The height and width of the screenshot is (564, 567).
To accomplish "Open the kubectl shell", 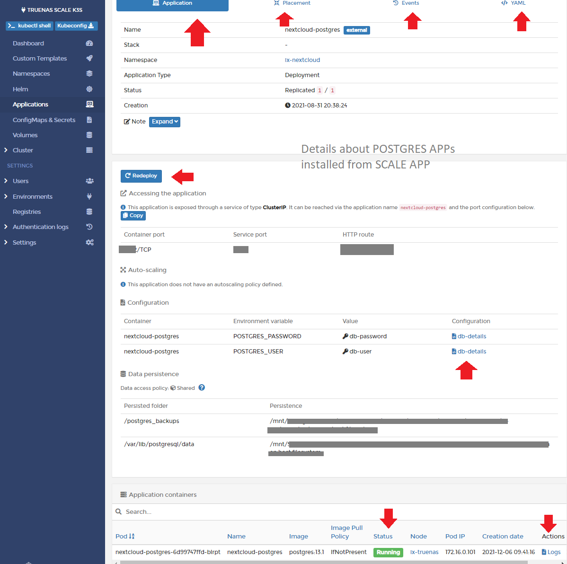I will (x=29, y=26).
